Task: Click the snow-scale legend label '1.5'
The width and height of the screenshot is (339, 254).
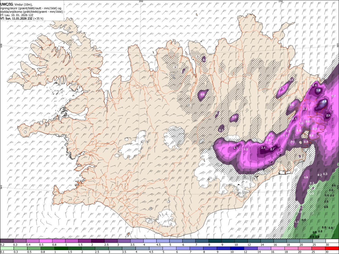Action: coord(80,245)
